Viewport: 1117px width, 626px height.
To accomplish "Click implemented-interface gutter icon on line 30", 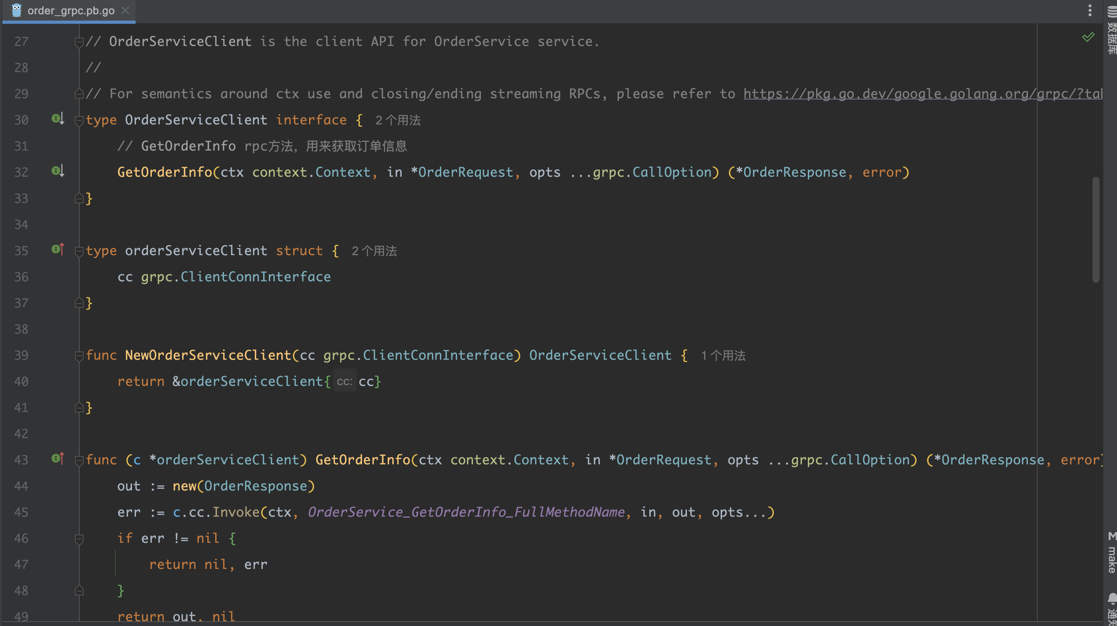I will click(x=57, y=118).
